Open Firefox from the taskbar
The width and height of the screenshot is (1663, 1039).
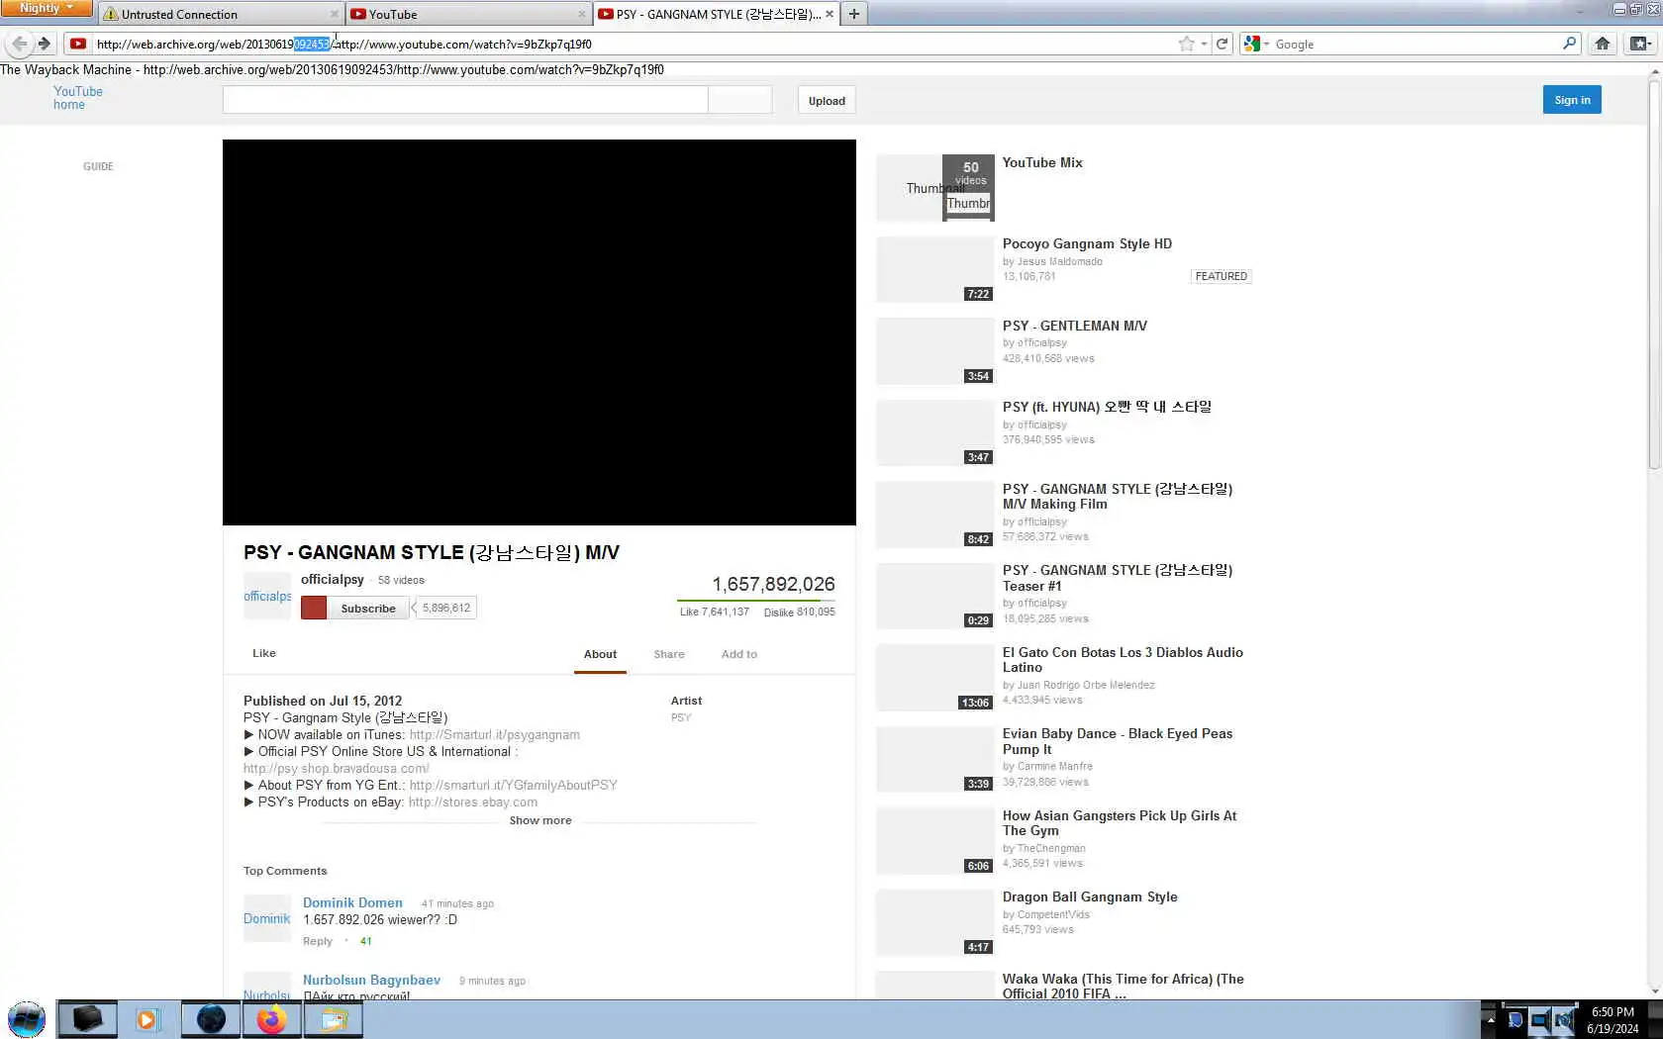pyautogui.click(x=271, y=1019)
